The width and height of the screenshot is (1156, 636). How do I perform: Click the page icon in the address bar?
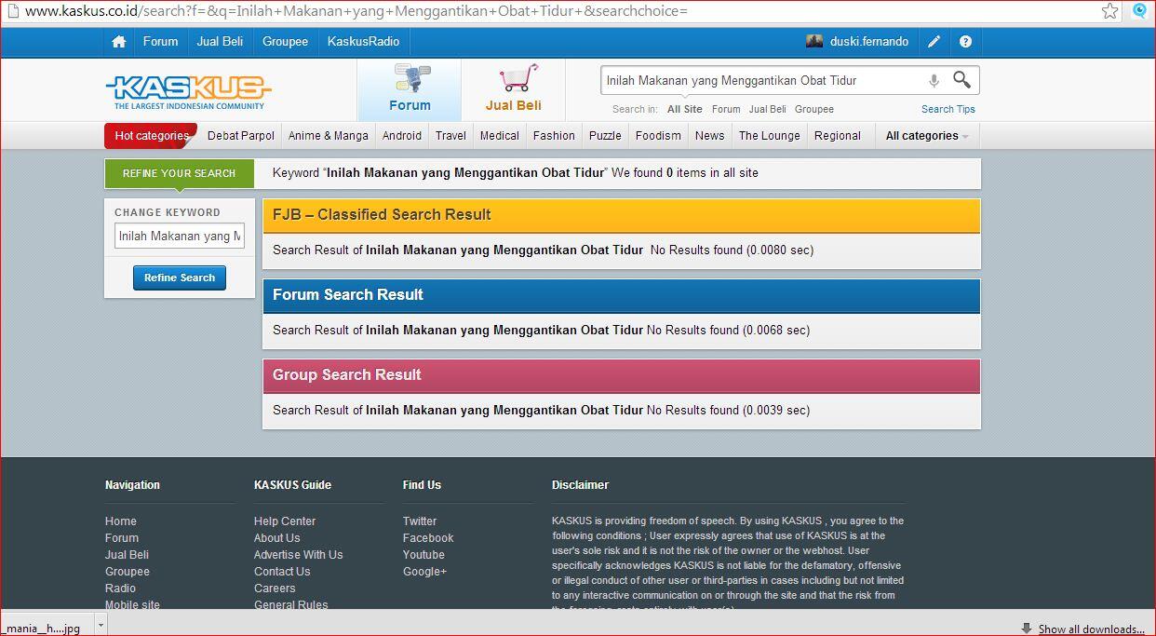(13, 11)
